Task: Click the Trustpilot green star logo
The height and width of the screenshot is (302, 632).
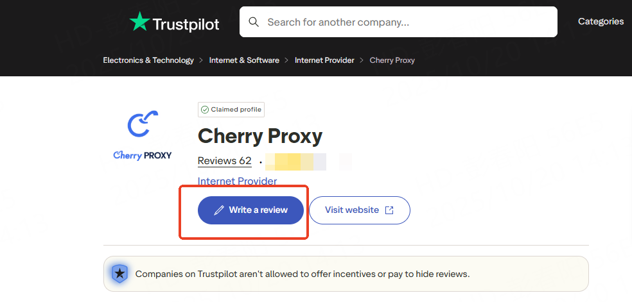Action: (x=139, y=22)
